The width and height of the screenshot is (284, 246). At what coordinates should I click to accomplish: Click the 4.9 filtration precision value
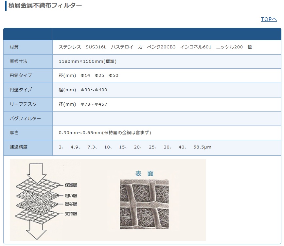coord(75,147)
